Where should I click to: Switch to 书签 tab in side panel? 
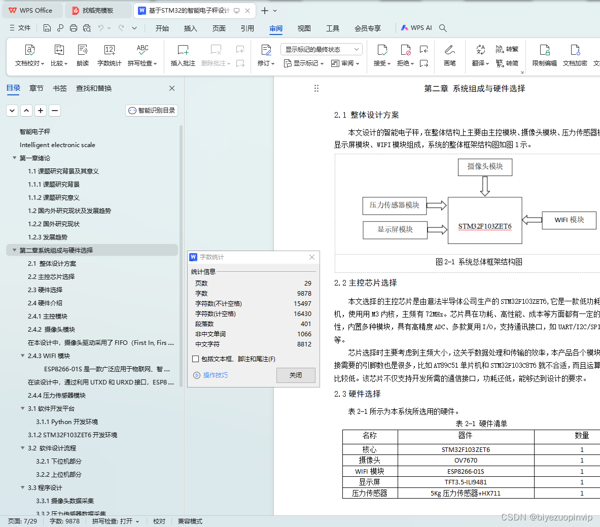pyautogui.click(x=60, y=88)
